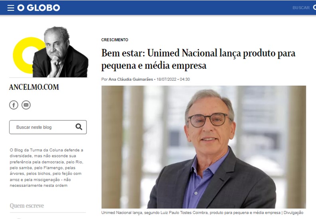316x219 pixels.
Task: Click the O Globo logo
Action: [x=38, y=8]
